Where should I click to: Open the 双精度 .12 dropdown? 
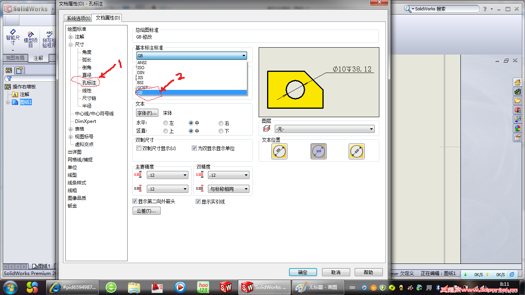point(229,175)
